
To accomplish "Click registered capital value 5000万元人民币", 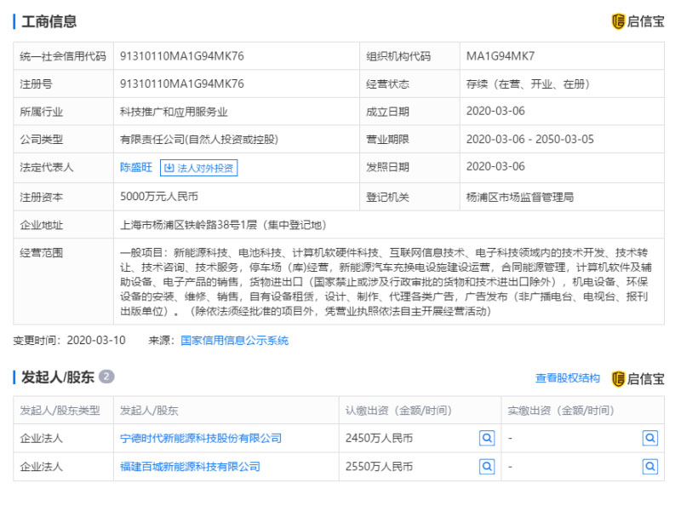I will point(159,197).
